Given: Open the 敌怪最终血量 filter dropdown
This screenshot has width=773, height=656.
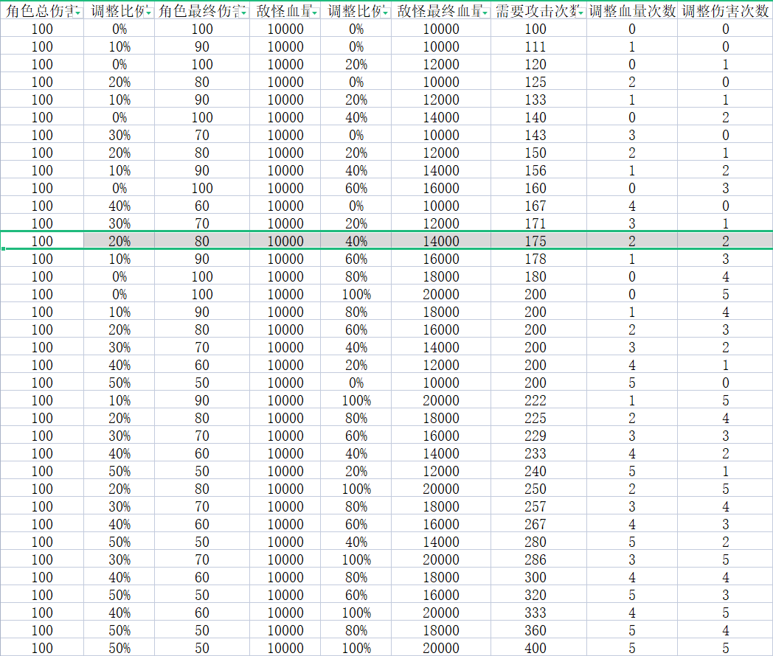Looking at the screenshot, I should tap(486, 13).
